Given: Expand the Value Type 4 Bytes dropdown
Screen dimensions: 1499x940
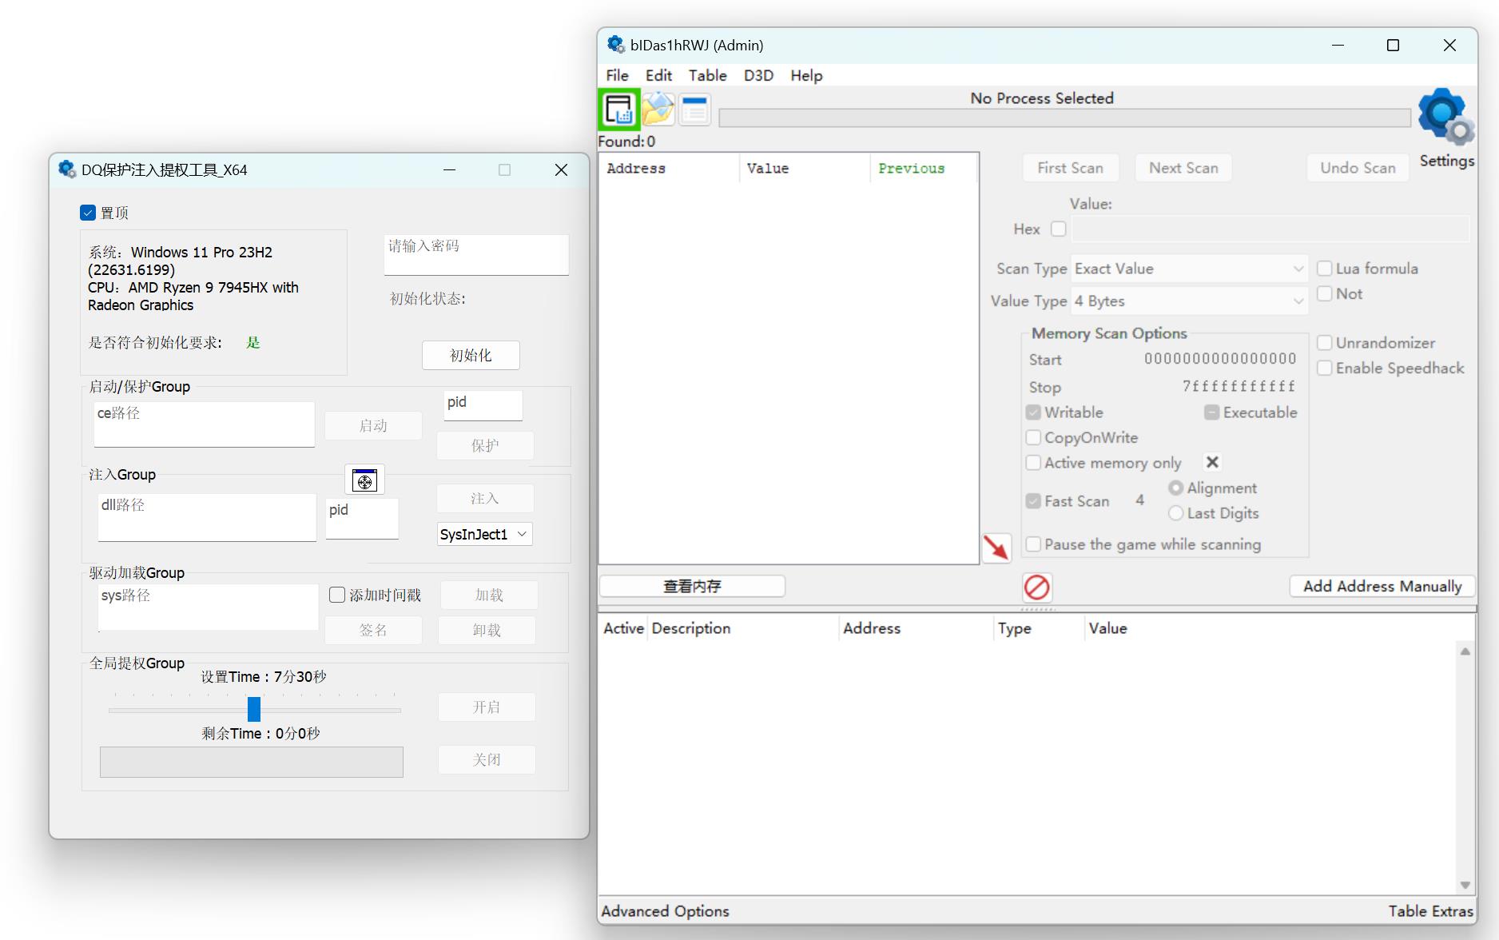Looking at the screenshot, I should click(x=1189, y=301).
